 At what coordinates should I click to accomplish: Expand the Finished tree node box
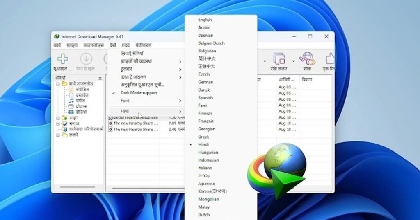pos(58,123)
